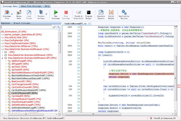Click the ApiTest2 class icon
Screen dimensions: 181x121
(x=9, y=67)
